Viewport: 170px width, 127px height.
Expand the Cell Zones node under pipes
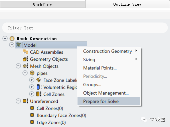coord(32,94)
